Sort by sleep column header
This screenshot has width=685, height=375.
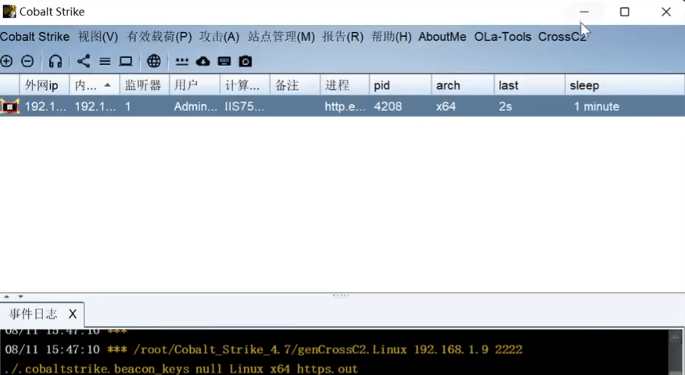(x=624, y=85)
